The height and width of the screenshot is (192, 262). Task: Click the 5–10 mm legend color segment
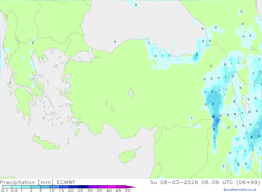45,187
